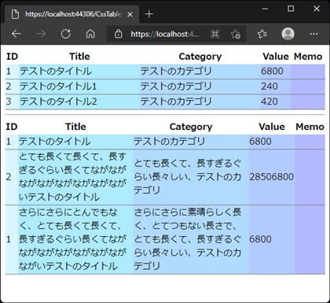Viewport: 330px width, 303px height.
Task: Click the value 240 in the first table
Action: (x=269, y=87)
